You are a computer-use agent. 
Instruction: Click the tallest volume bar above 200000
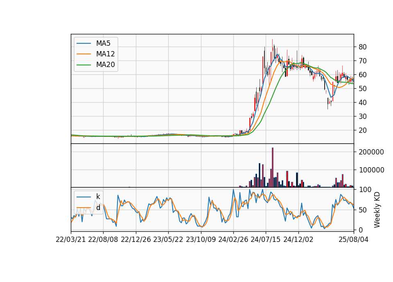point(273,168)
